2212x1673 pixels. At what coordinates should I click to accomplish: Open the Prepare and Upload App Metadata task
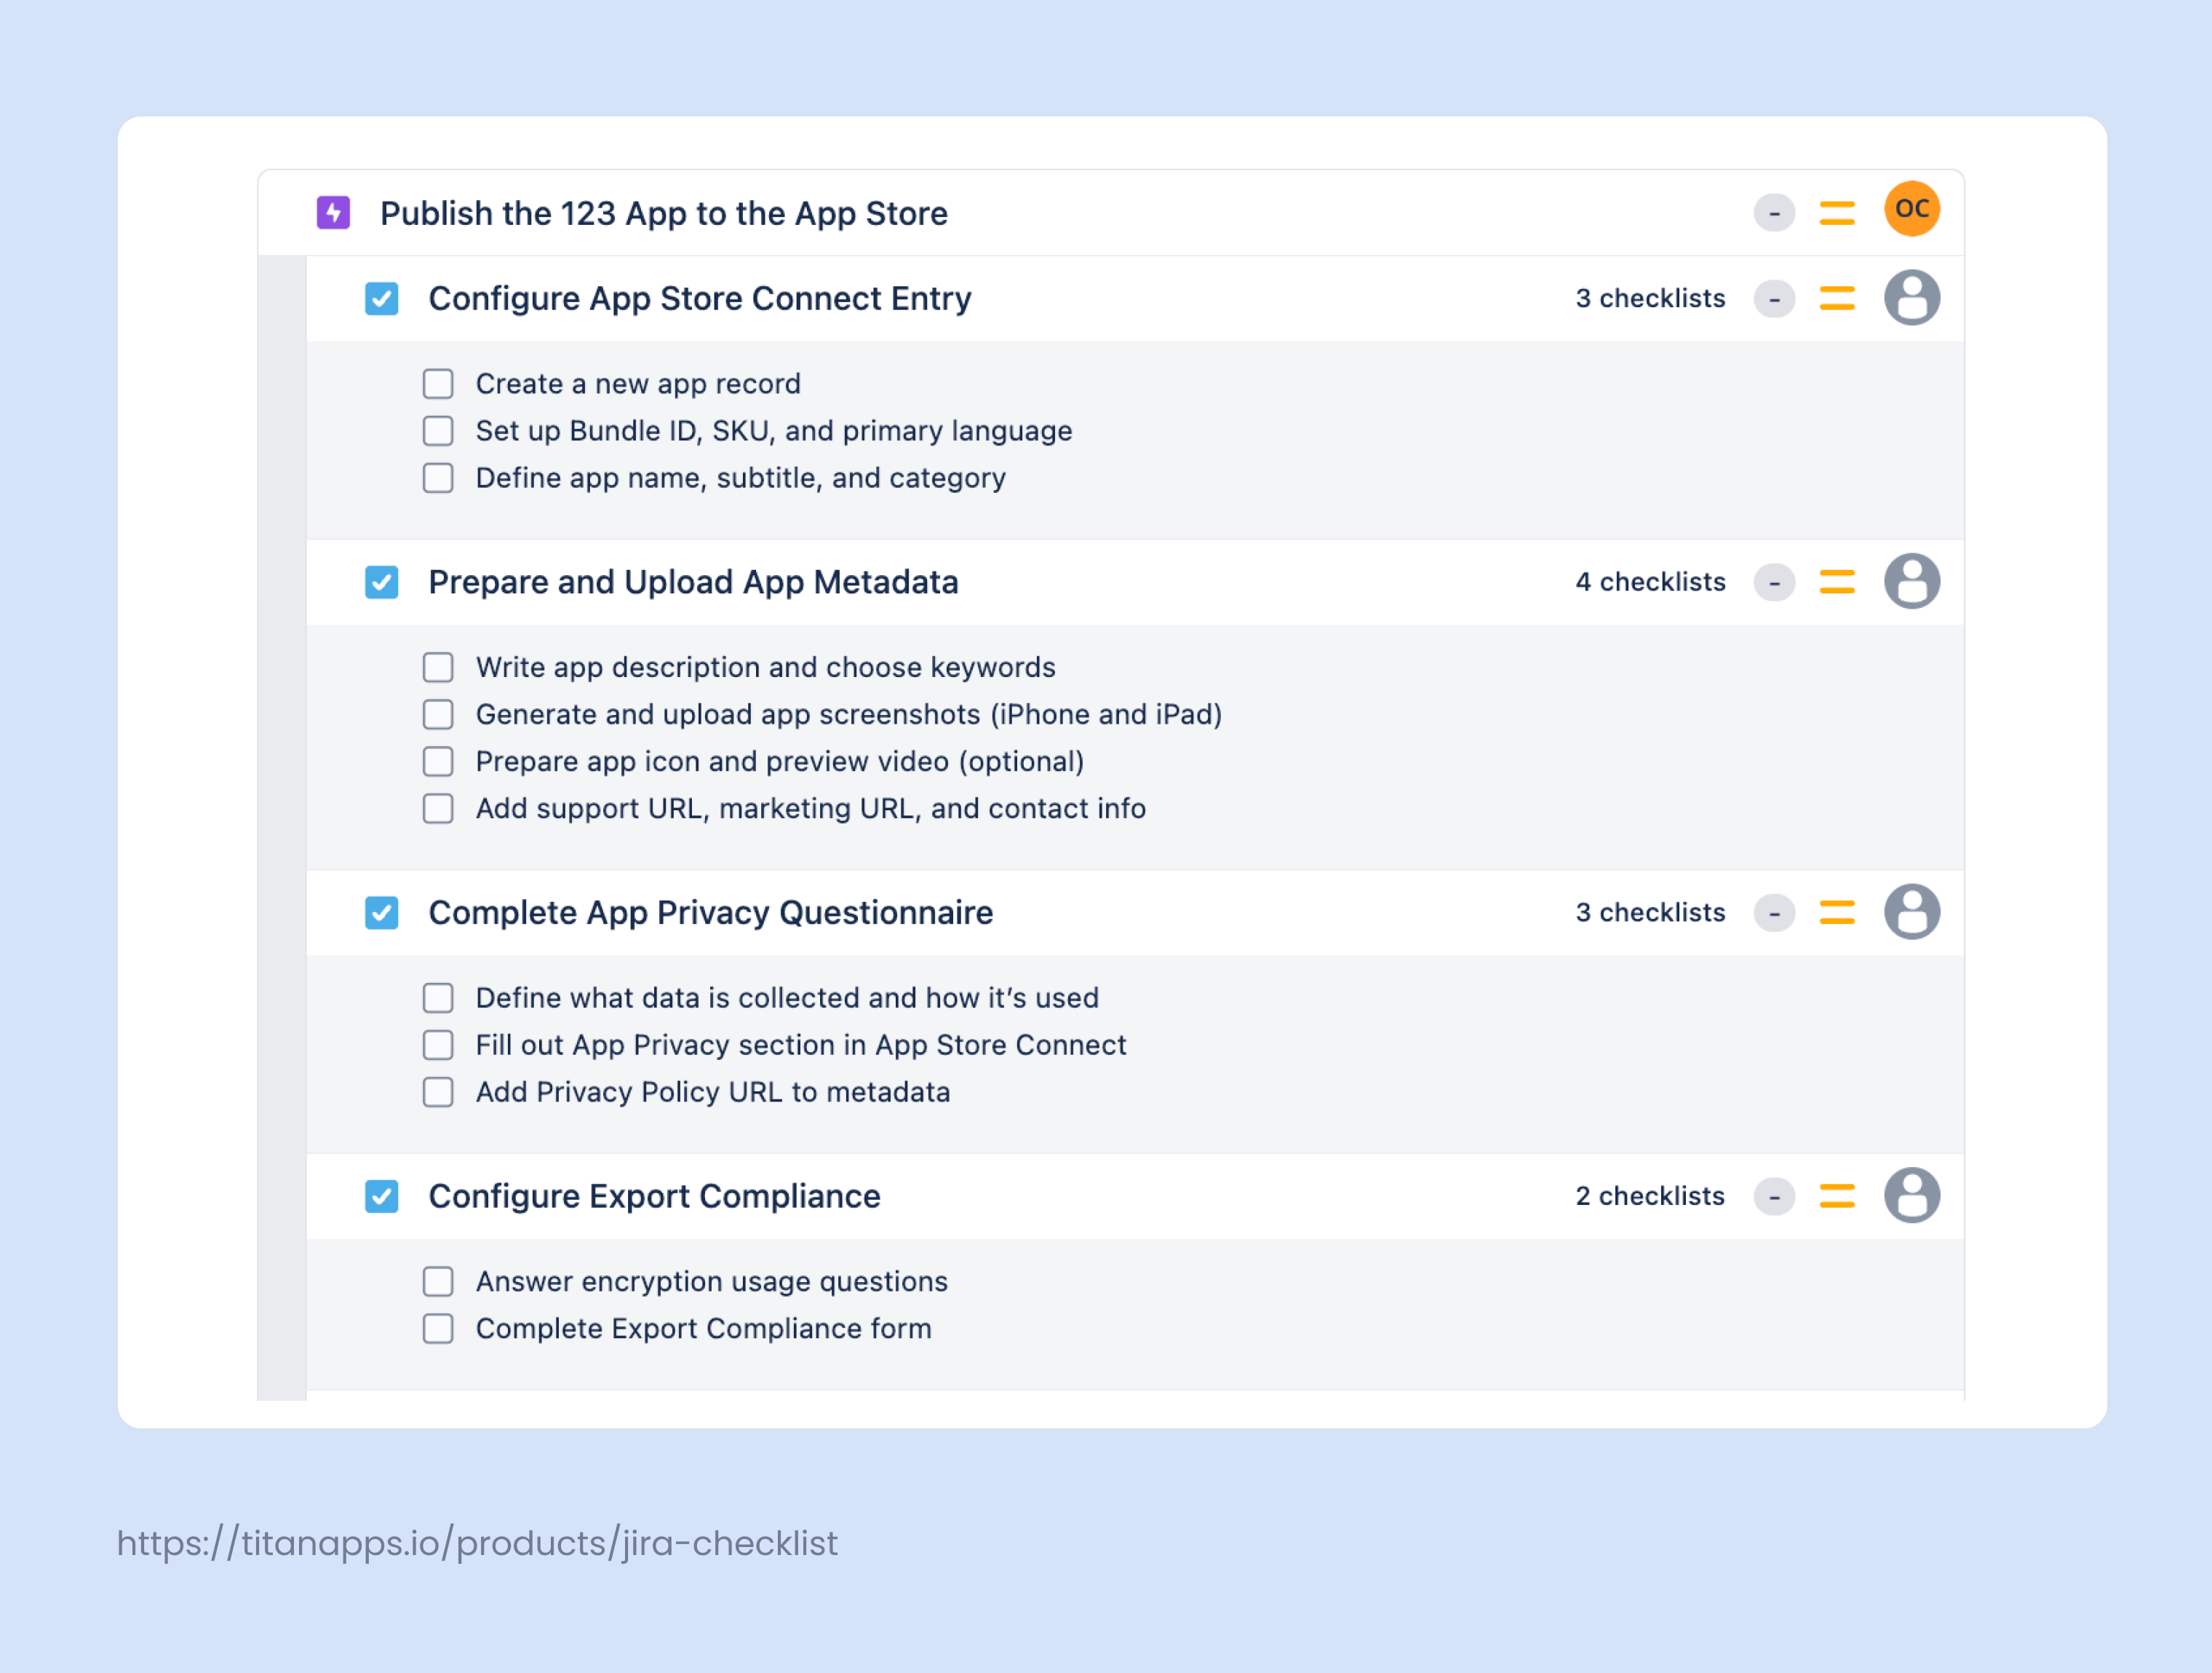click(694, 582)
